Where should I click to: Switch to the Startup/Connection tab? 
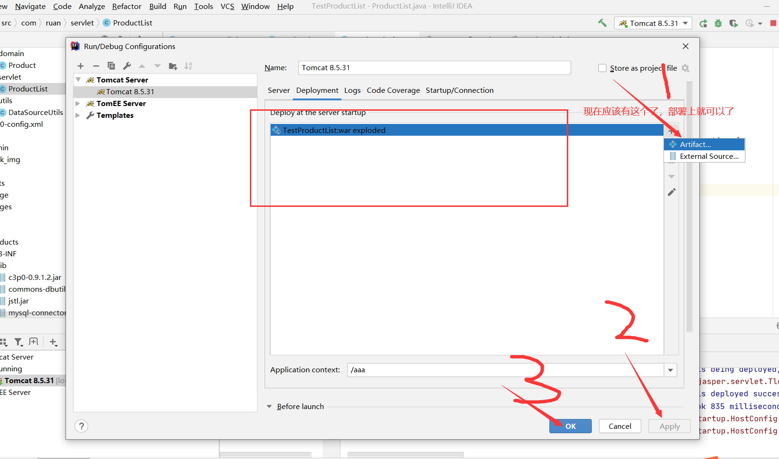click(460, 90)
